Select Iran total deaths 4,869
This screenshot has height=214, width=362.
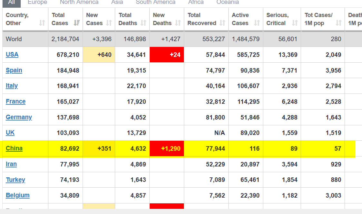pyautogui.click(x=138, y=164)
